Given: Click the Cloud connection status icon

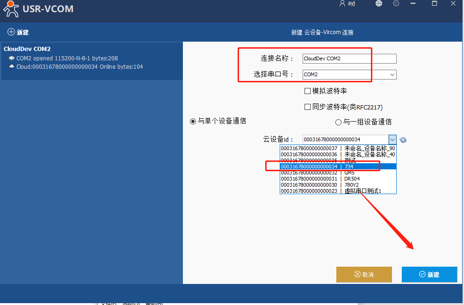Looking at the screenshot, I should 12,67.
